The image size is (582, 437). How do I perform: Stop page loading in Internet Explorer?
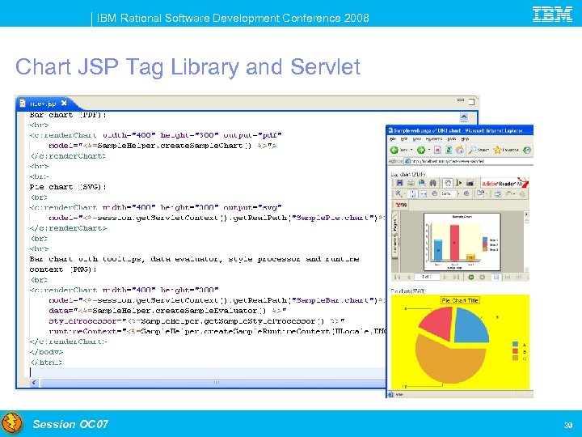437,150
